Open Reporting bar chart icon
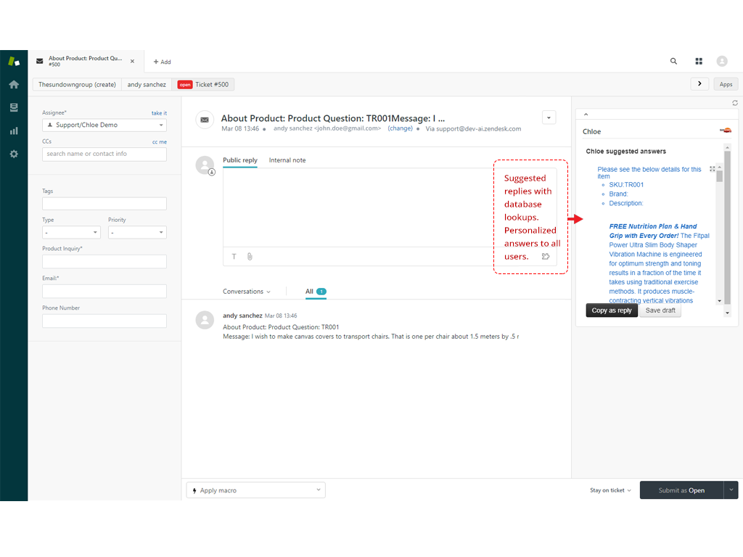Image resolution: width=743 pixels, height=557 pixels. [14, 131]
